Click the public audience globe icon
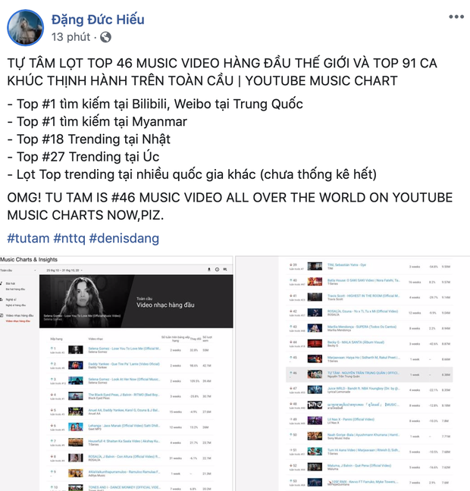470x491 pixels. coord(105,37)
